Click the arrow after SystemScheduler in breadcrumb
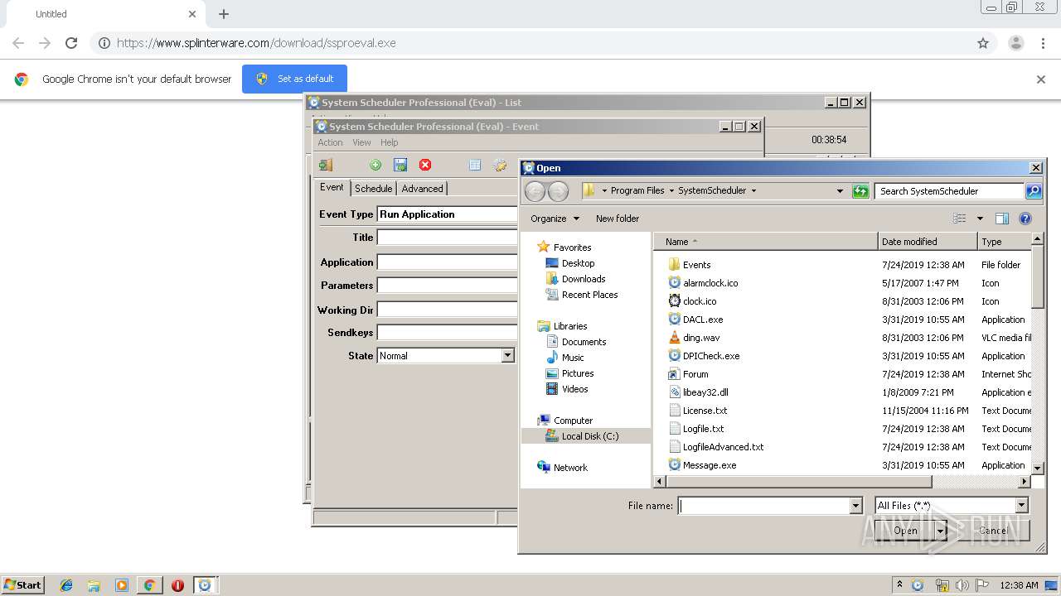1061x596 pixels. click(753, 190)
